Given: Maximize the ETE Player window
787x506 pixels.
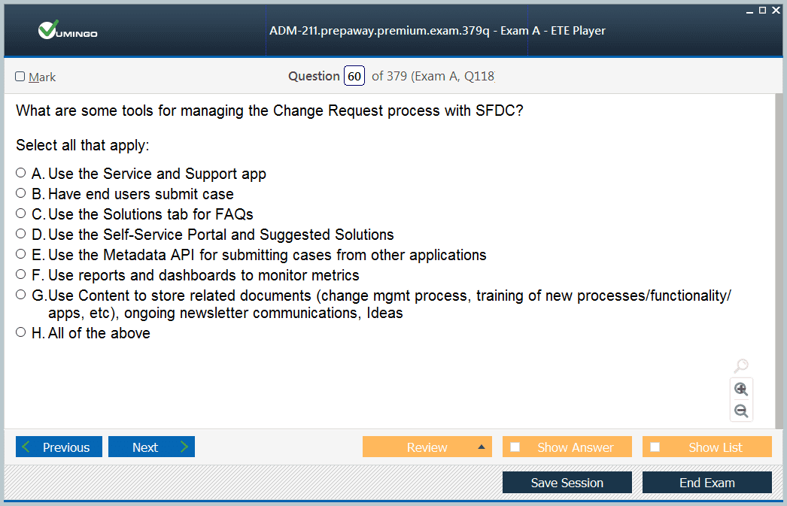Looking at the screenshot, I should pos(762,10).
